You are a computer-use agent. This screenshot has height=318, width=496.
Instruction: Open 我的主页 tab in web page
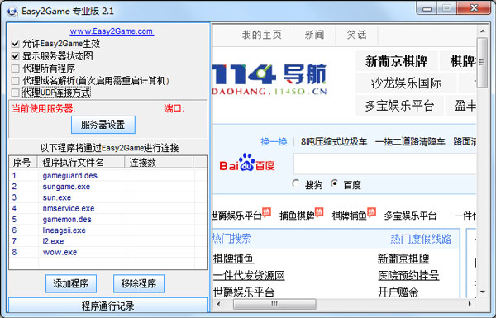[262, 35]
